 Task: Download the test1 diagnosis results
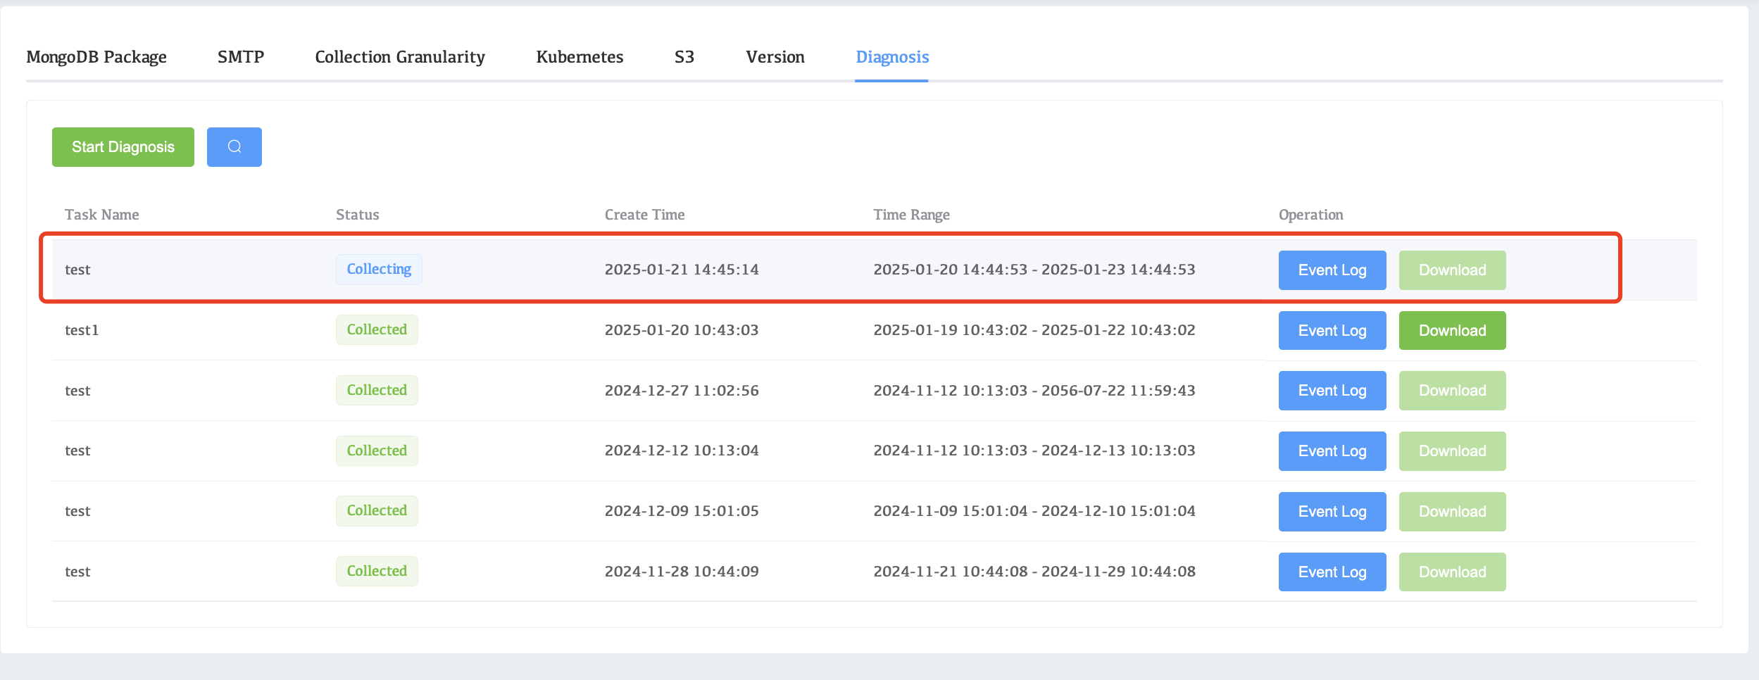pyautogui.click(x=1452, y=331)
